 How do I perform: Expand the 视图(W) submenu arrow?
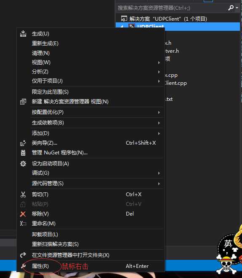(x=159, y=62)
